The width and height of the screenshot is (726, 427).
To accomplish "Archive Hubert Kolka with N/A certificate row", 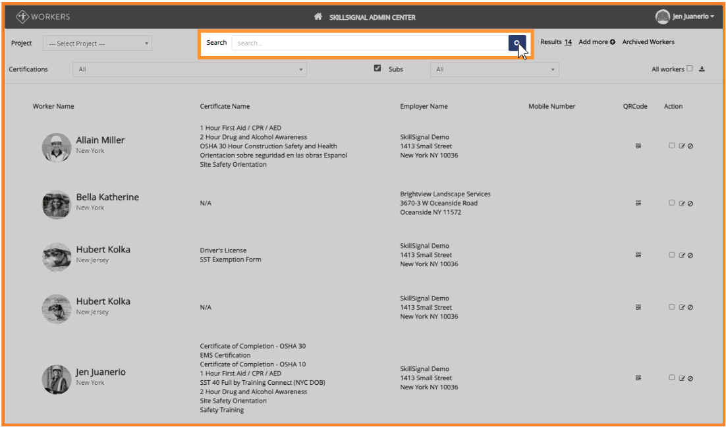I will [690, 307].
